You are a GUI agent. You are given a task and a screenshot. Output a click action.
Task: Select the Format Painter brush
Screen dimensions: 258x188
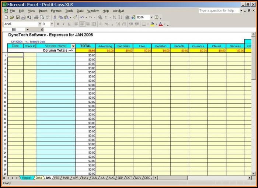[75, 17]
